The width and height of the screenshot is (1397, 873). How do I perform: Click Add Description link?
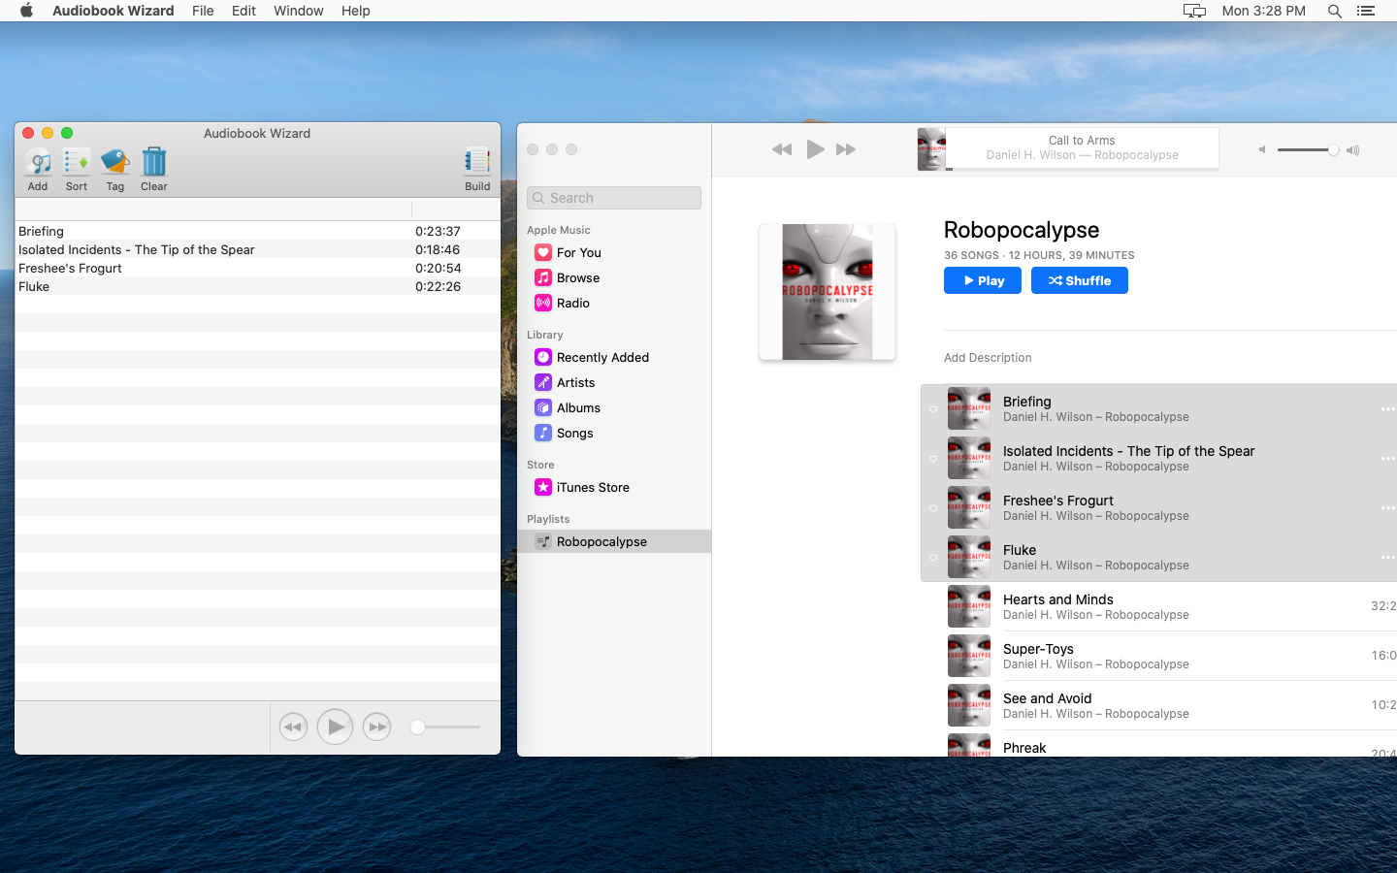click(x=988, y=358)
